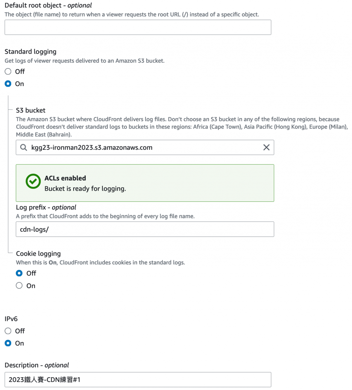This screenshot has width=352, height=390.
Task: Click the search icon in S3 bucket field
Action: click(x=23, y=147)
